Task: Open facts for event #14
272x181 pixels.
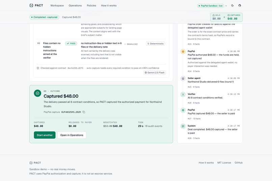Action: (x=194, y=71)
